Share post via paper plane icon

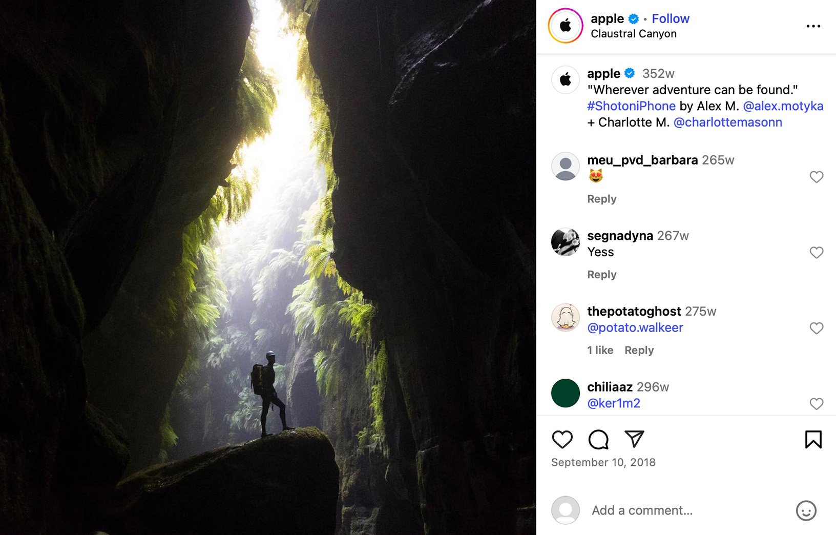[634, 439]
